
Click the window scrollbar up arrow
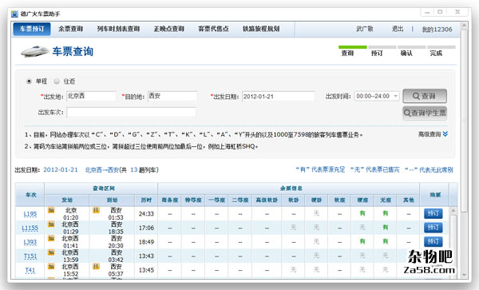point(464,26)
